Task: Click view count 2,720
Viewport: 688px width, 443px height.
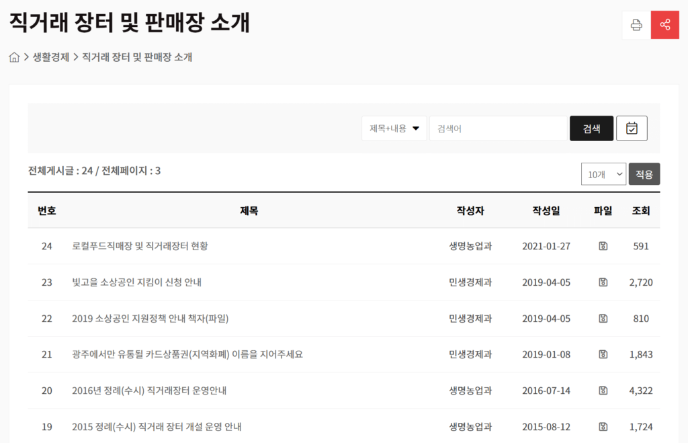Action: coord(640,282)
